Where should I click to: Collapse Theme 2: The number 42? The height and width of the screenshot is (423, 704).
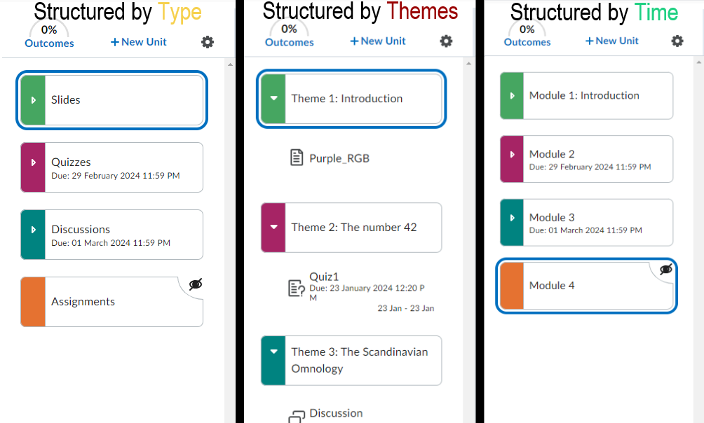[273, 227]
